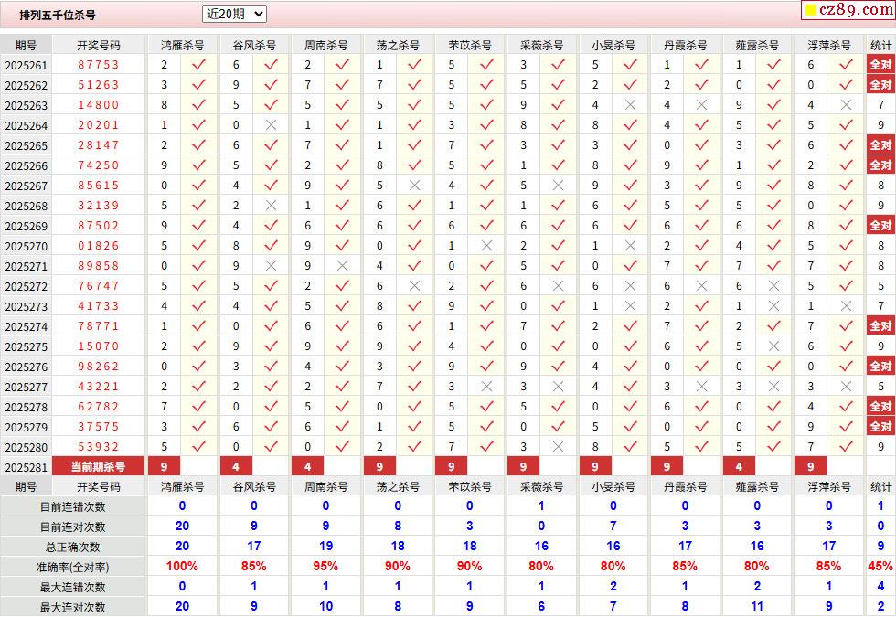Click the red 当前期杀号 label
This screenshot has width=896, height=617.
click(99, 467)
